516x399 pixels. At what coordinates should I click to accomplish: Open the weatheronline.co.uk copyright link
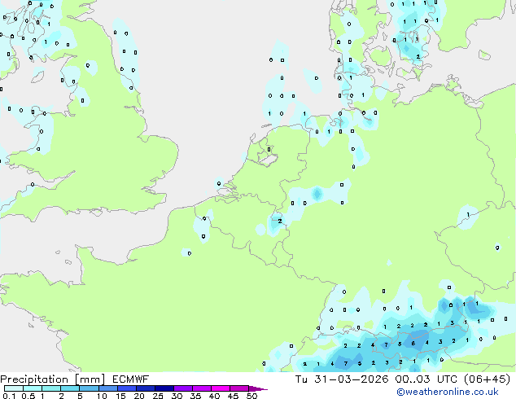(x=448, y=392)
